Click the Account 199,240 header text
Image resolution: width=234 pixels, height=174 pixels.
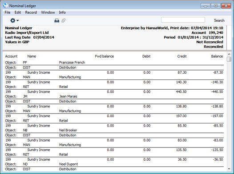tap(207, 32)
